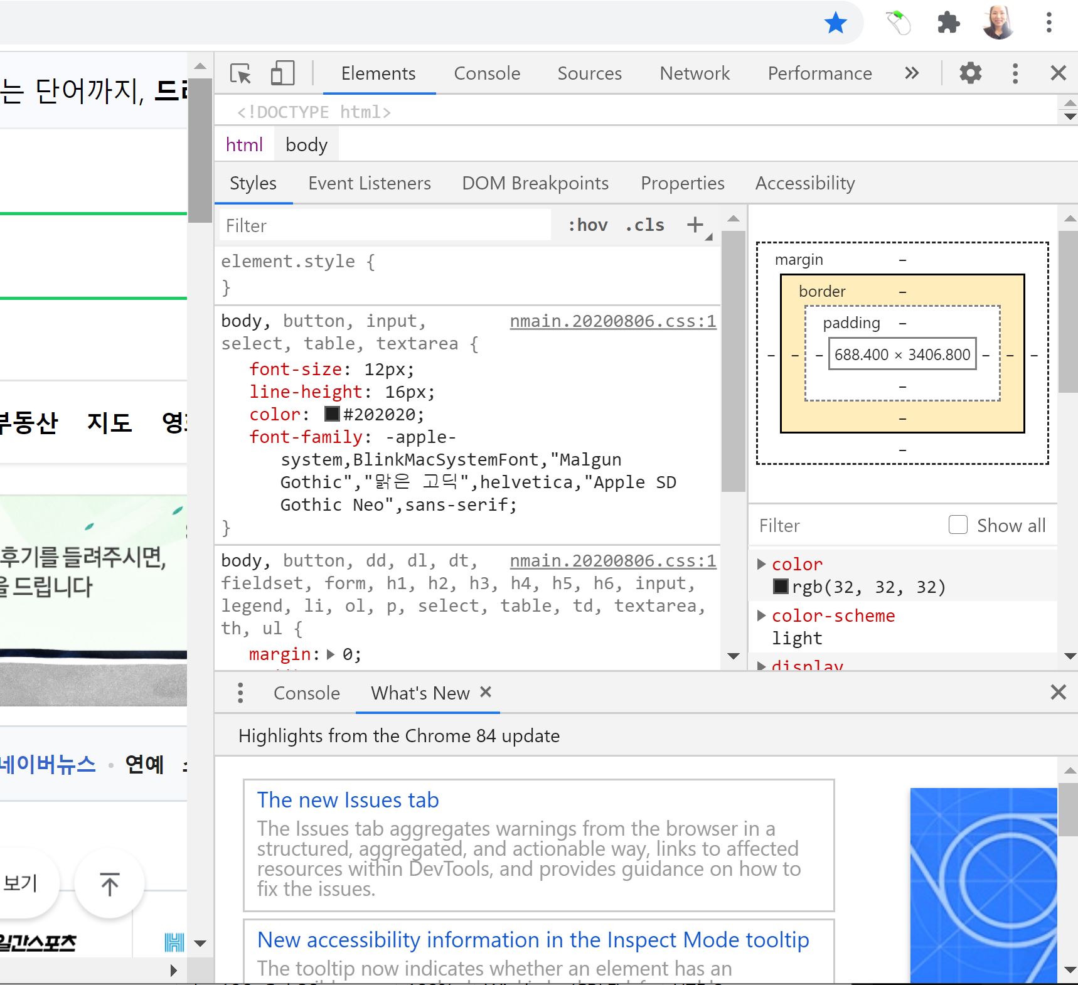Activate the inspect element picker tool
The width and height of the screenshot is (1078, 985).
240,73
